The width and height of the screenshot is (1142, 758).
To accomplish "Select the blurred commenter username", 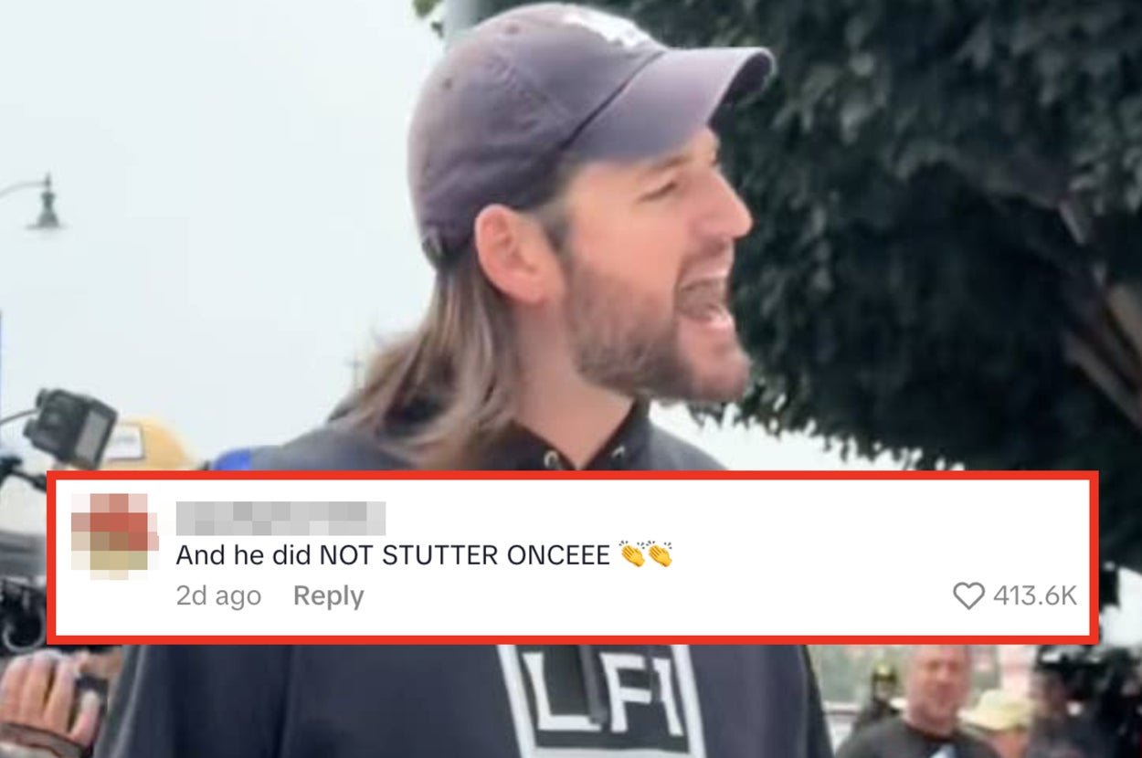I will pyautogui.click(x=280, y=518).
